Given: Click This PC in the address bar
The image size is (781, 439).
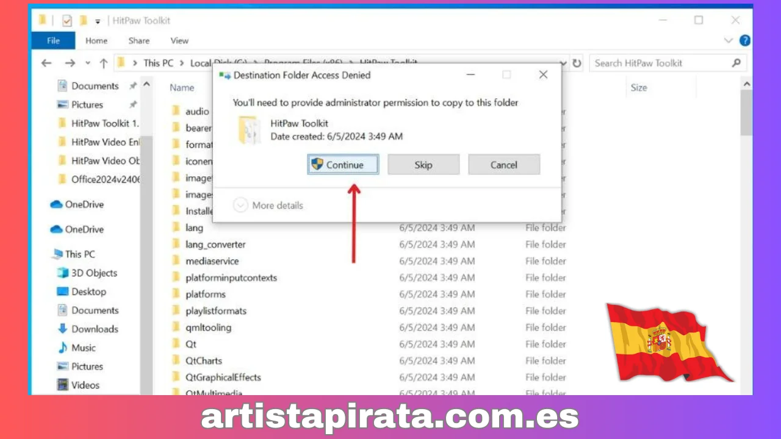Looking at the screenshot, I should [x=158, y=63].
